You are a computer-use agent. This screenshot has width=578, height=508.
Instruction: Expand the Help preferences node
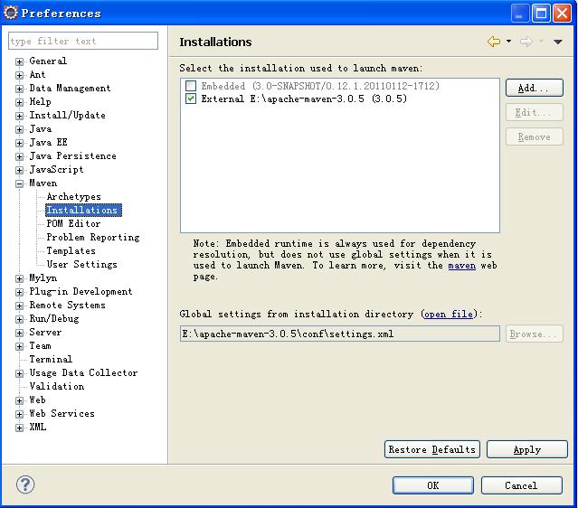pyautogui.click(x=20, y=102)
